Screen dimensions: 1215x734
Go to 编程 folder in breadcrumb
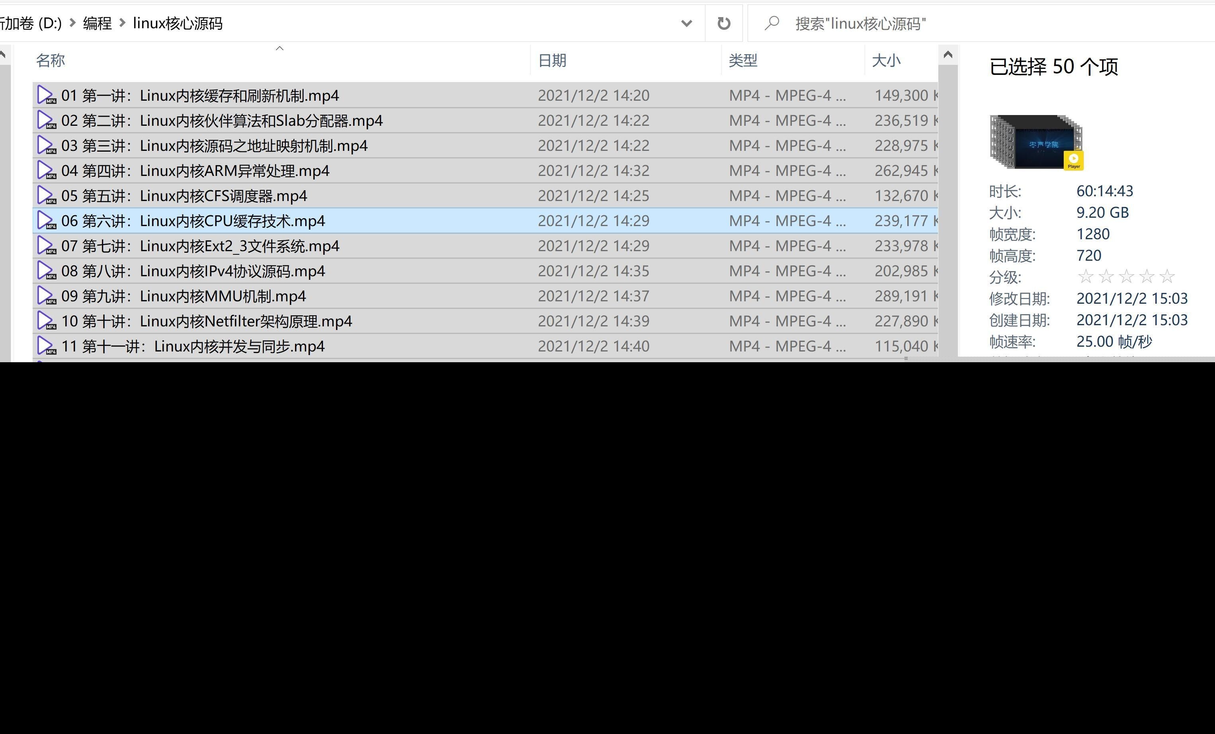[97, 23]
